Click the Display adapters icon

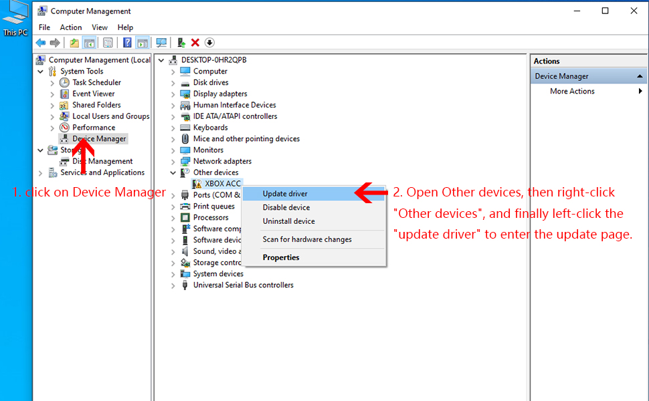[x=185, y=94]
